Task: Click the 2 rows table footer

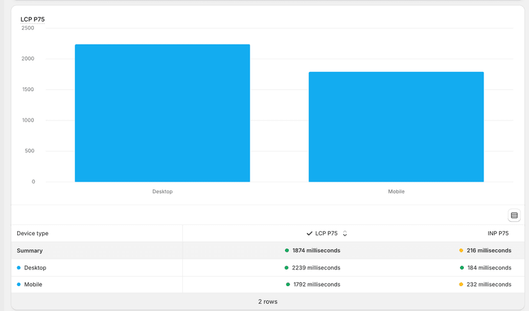Action: pyautogui.click(x=268, y=301)
